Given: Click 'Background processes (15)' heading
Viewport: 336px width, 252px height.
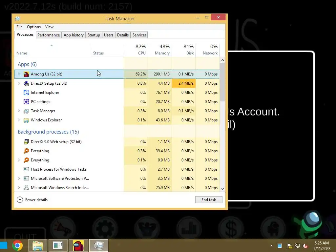Looking at the screenshot, I should point(49,132).
